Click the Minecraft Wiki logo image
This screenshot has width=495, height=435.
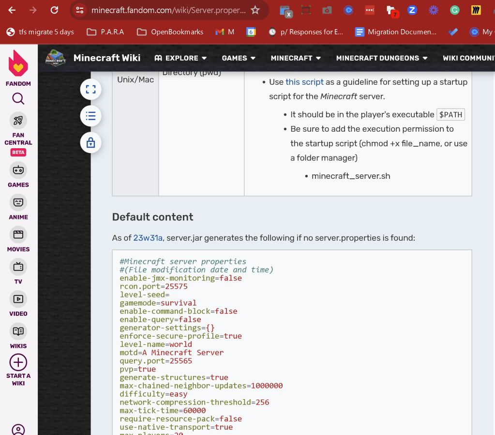(x=56, y=58)
